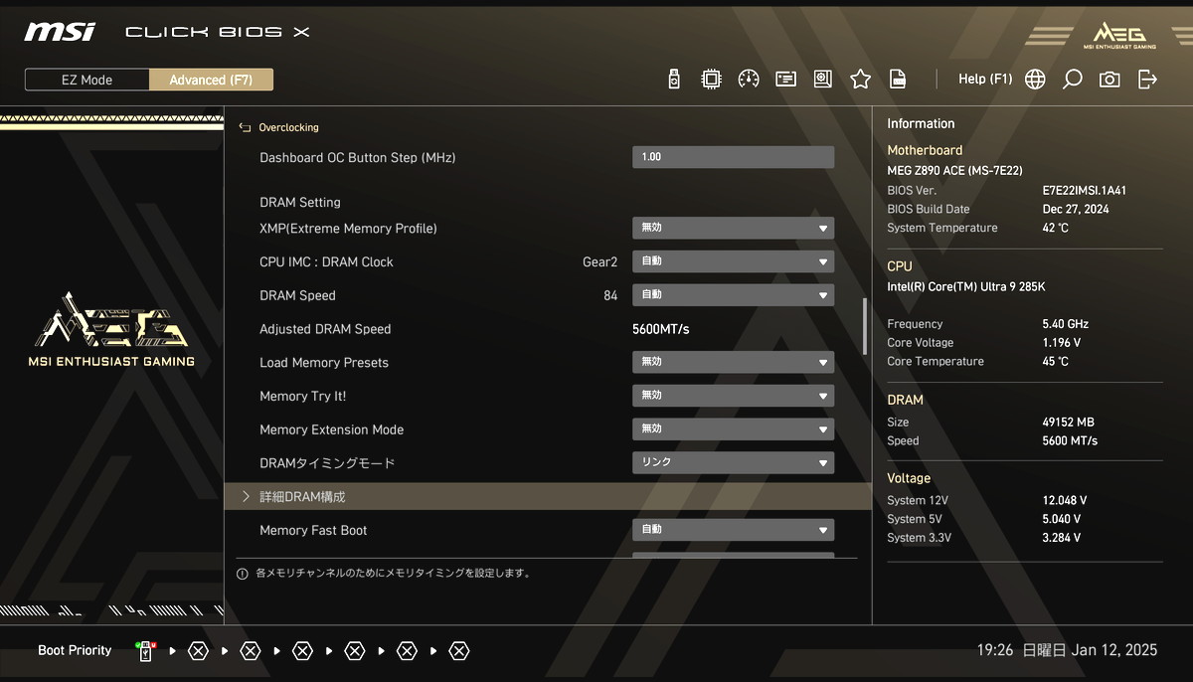The width and height of the screenshot is (1193, 682).
Task: Open the Memory Fast Boot dropdown
Action: [x=734, y=530]
